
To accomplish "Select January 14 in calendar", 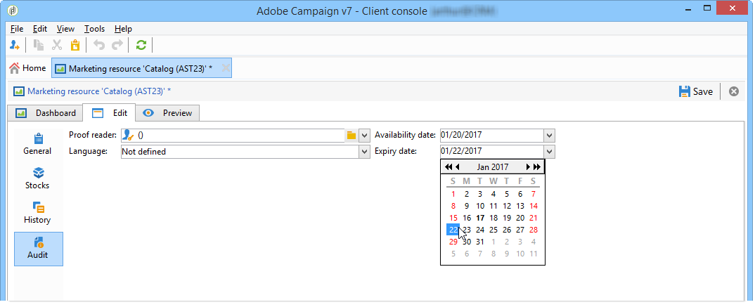I will pos(533,206).
